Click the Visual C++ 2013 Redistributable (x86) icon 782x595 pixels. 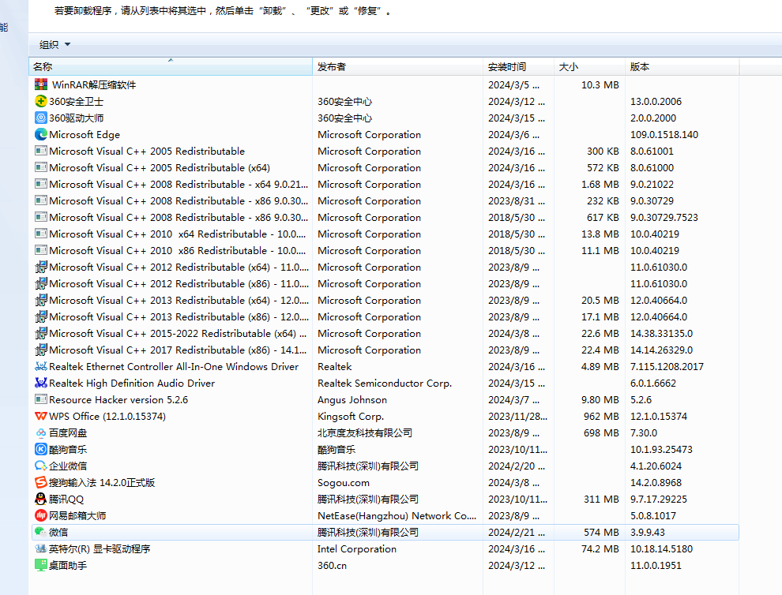(x=41, y=317)
